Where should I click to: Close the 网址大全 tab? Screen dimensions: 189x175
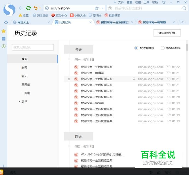click(x=49, y=22)
